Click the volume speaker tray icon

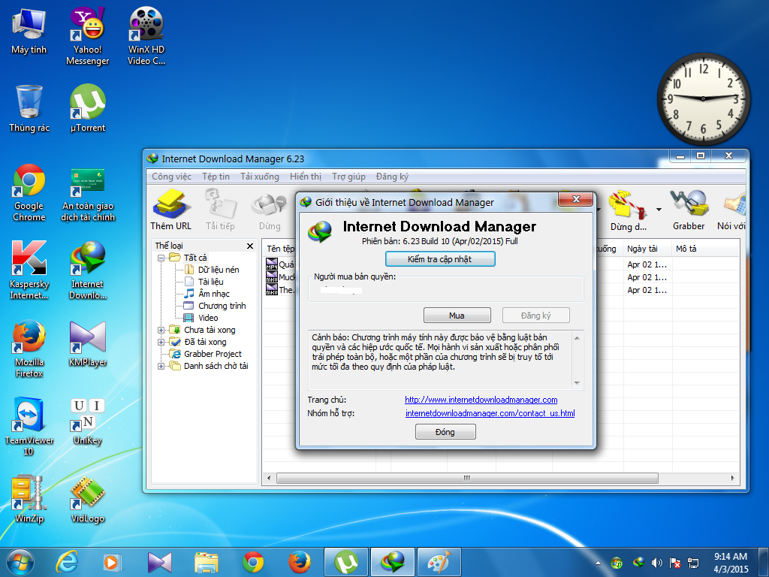coord(656,563)
